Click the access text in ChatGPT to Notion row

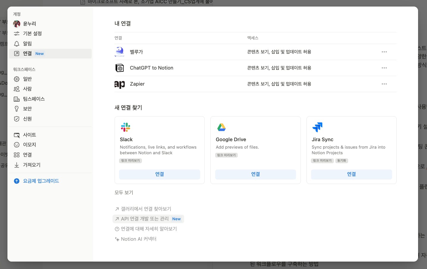[279, 68]
